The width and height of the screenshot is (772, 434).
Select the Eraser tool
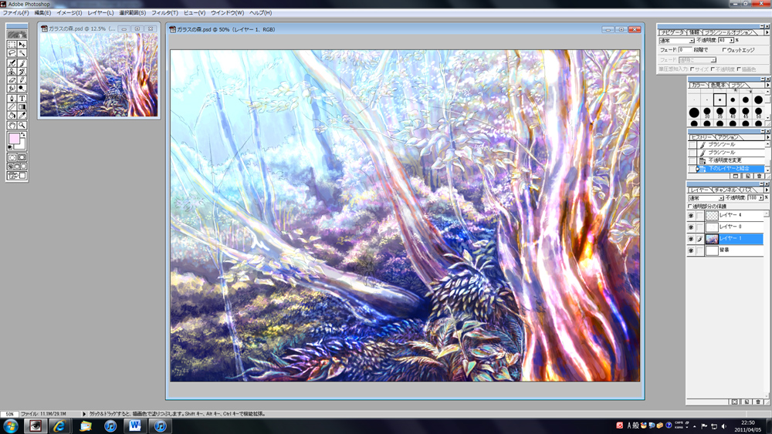click(12, 79)
